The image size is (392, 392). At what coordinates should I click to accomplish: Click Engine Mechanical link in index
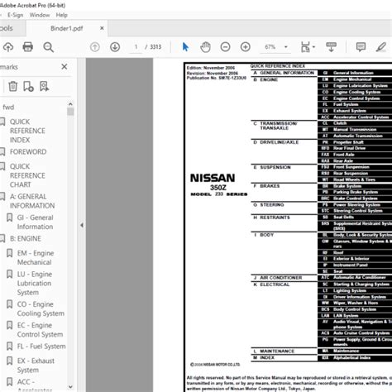click(x=352, y=79)
